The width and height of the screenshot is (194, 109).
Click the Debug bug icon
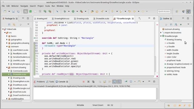(65, 12)
